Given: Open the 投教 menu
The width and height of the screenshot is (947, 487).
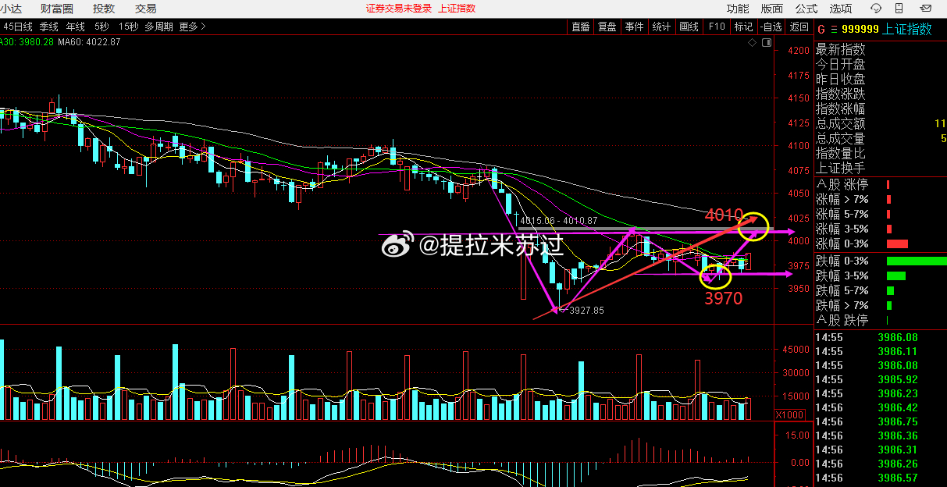Looking at the screenshot, I should (103, 9).
